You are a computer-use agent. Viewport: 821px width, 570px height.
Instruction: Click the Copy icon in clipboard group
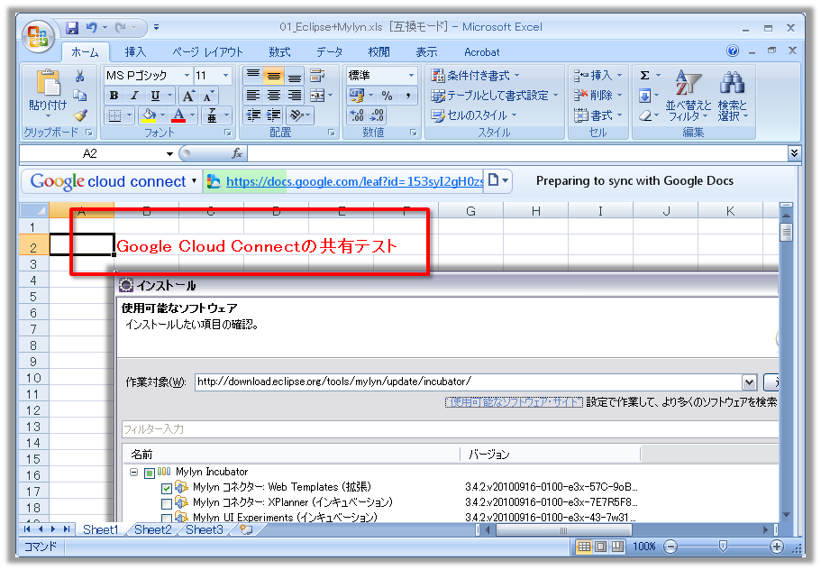click(x=79, y=96)
